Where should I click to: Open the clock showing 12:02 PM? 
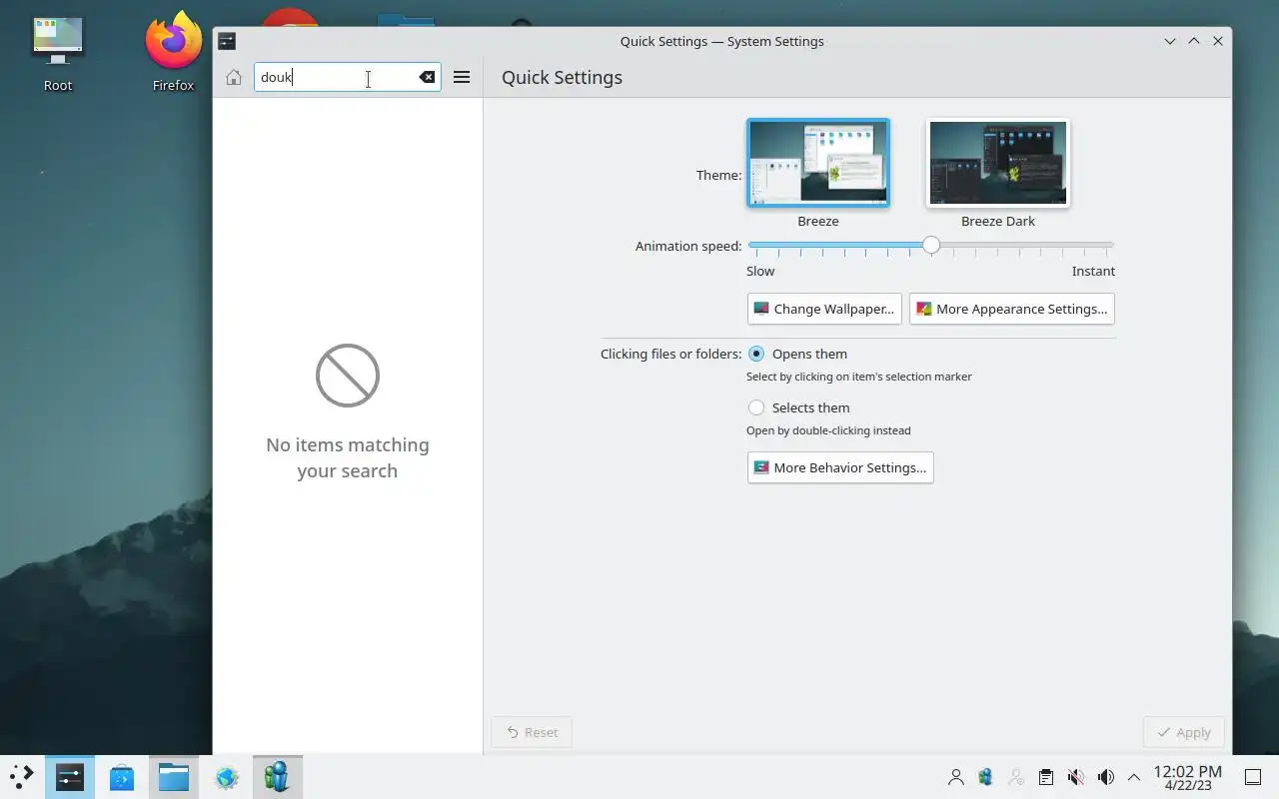point(1188,777)
